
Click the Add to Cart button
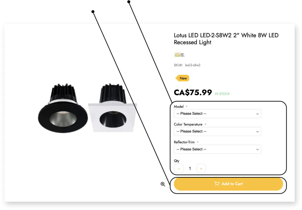(228, 184)
